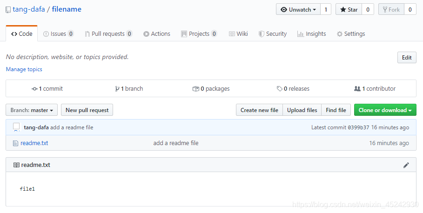Open latest commit hash 0399b37

coord(358,127)
